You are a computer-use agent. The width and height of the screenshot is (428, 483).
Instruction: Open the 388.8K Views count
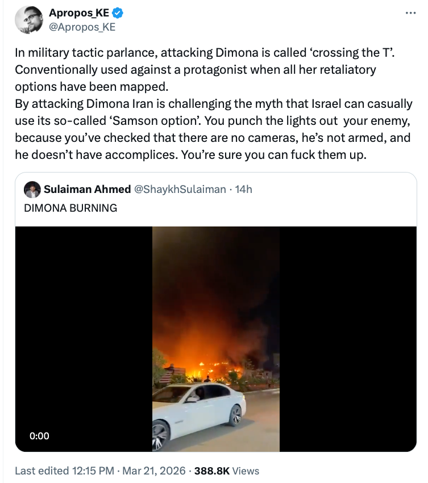tap(226, 471)
